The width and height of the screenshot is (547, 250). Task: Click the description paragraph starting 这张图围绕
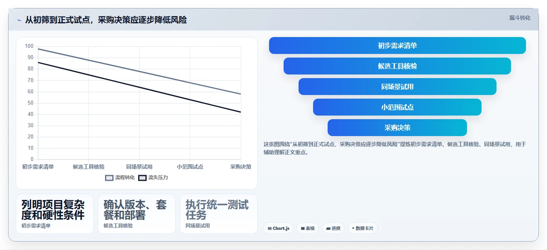point(395,148)
